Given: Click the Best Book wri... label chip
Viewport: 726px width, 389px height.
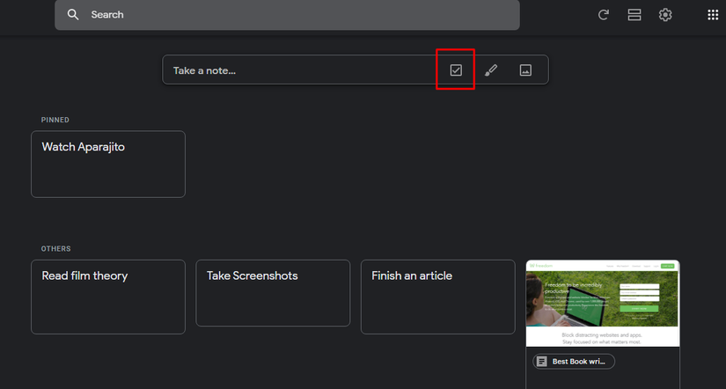Looking at the screenshot, I should pos(574,361).
